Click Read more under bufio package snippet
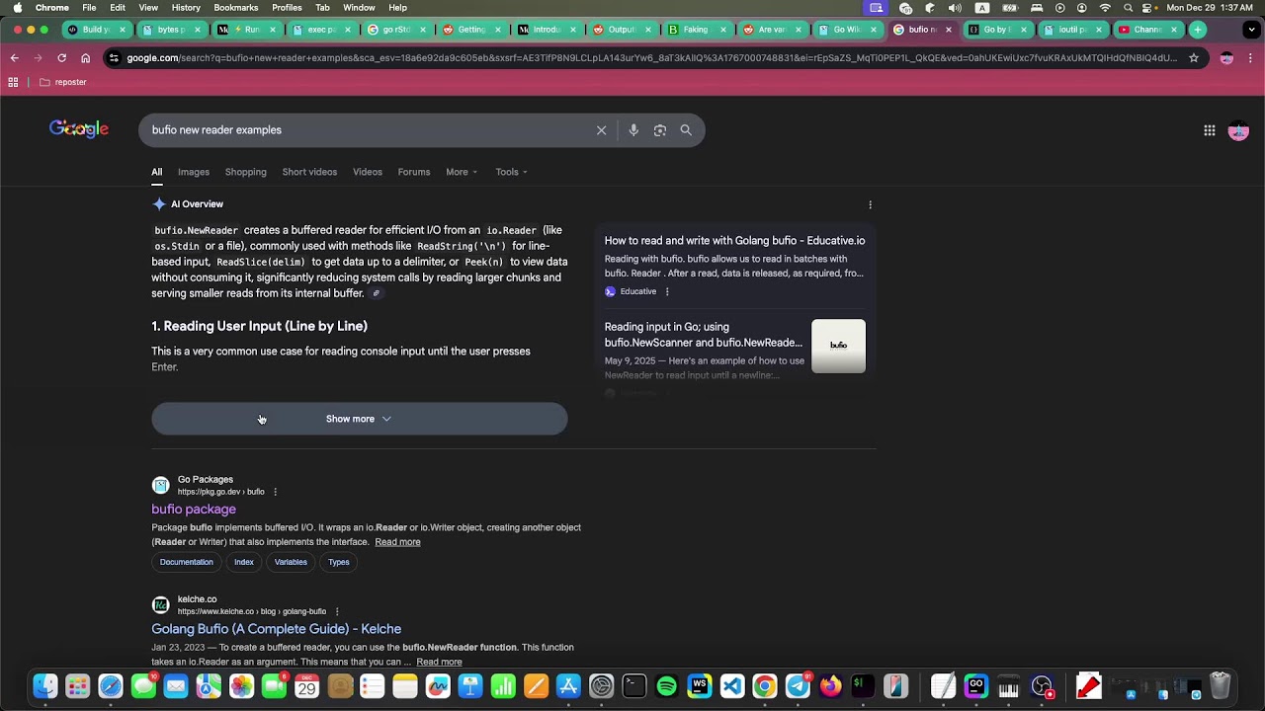The image size is (1265, 711). tap(397, 542)
